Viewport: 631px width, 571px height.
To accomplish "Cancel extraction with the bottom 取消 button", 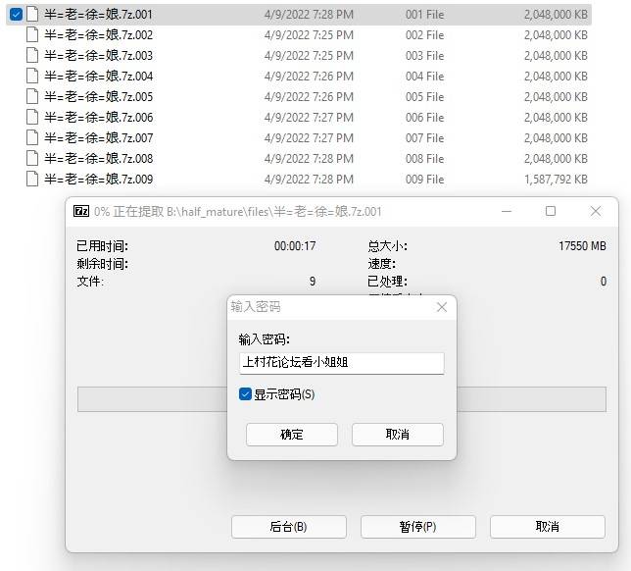I will (x=547, y=527).
